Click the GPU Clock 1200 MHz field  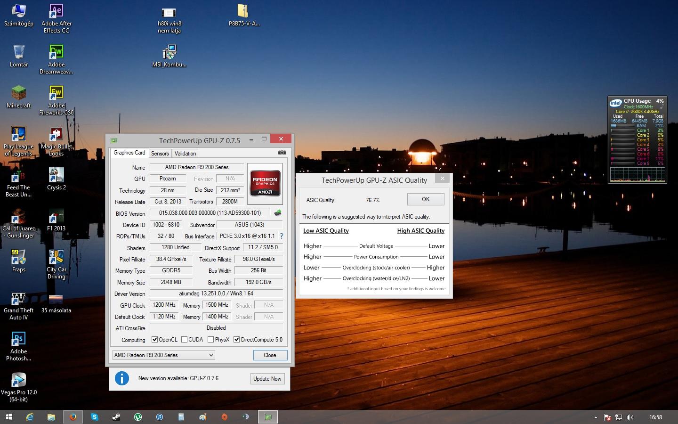pos(164,305)
